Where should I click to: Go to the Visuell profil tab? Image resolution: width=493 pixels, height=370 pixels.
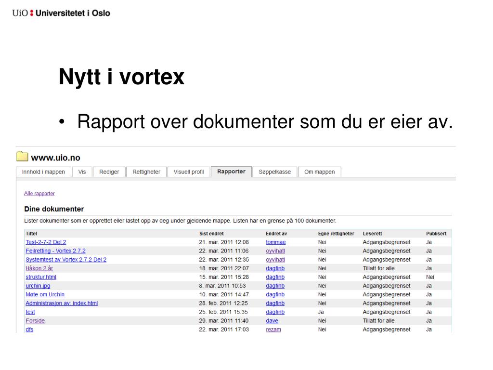[189, 172]
